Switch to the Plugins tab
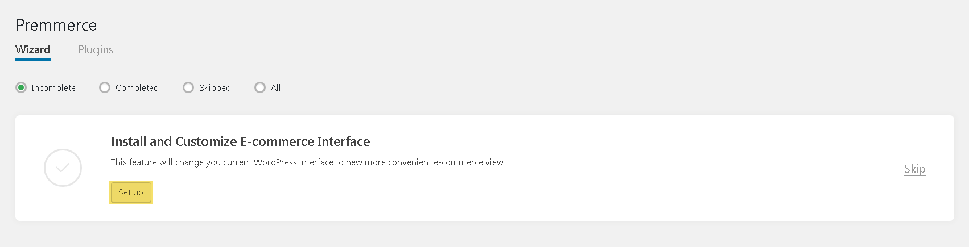 [x=96, y=49]
